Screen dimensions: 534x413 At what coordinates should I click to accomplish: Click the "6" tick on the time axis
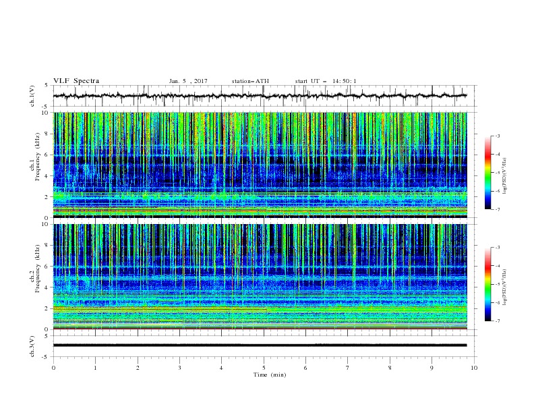[305, 368]
